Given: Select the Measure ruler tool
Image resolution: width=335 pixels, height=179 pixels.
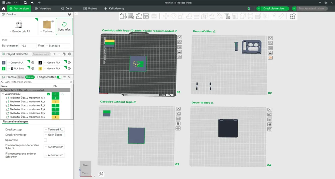Looking at the screenshot, I should coord(281,16).
